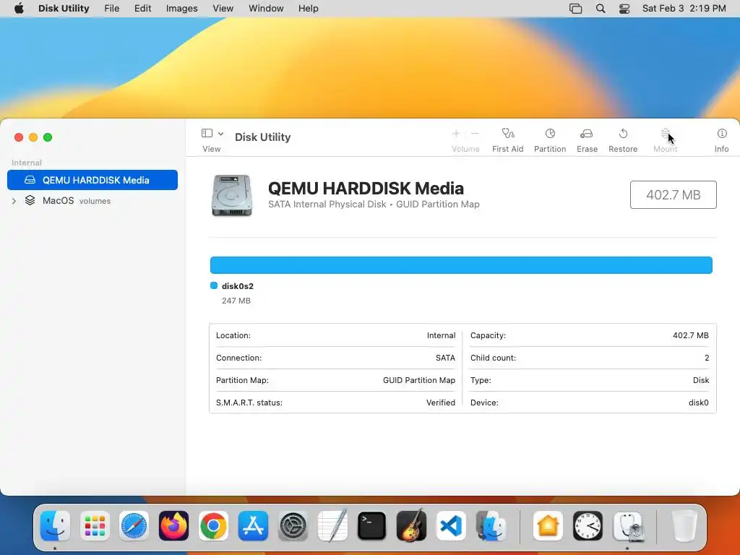This screenshot has width=740, height=555.
Task: Open System Settings from the Dock
Action: pyautogui.click(x=293, y=525)
